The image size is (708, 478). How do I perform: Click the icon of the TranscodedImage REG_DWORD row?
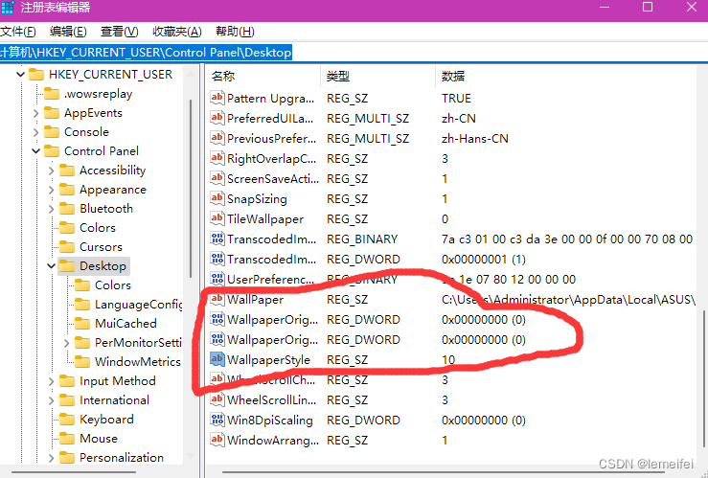click(217, 259)
